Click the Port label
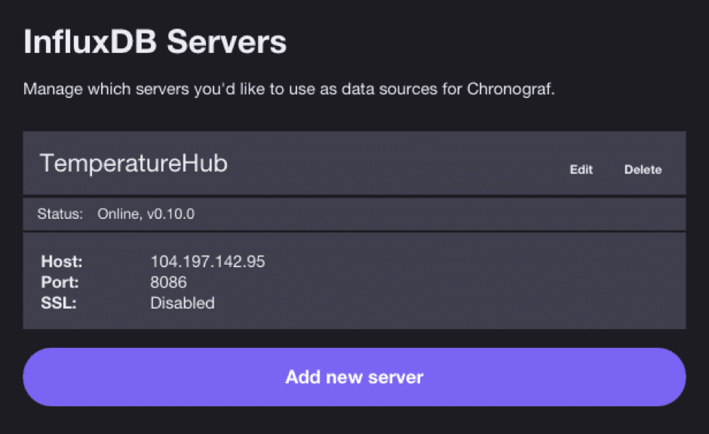This screenshot has width=709, height=434. coord(60,282)
